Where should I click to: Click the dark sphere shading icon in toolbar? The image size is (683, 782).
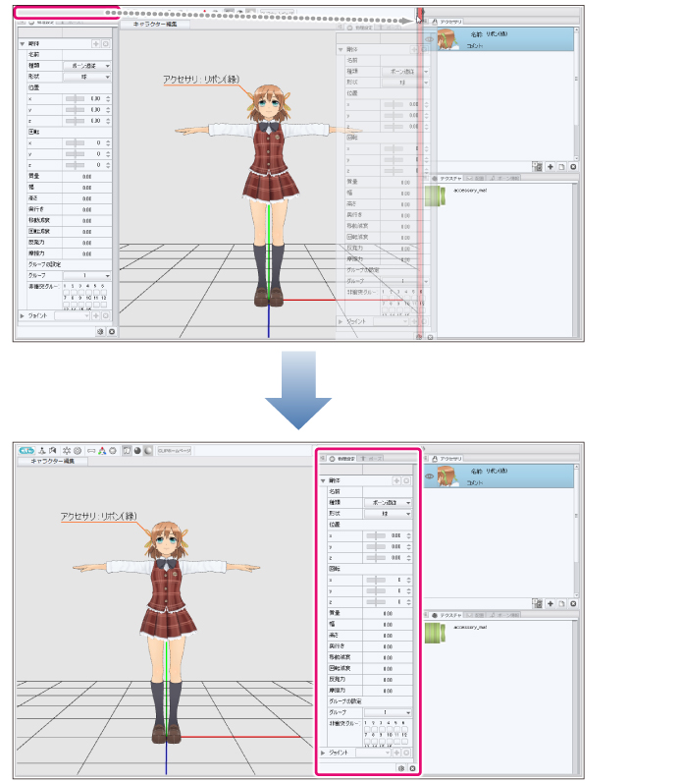tap(137, 450)
